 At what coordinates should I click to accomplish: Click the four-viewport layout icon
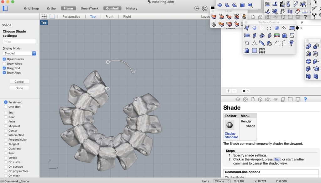tap(44, 16)
